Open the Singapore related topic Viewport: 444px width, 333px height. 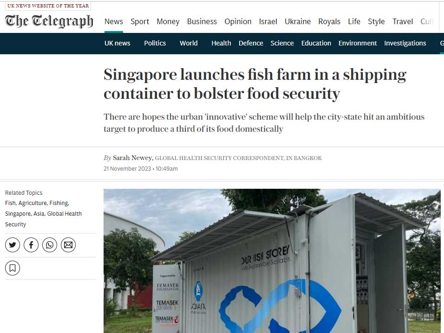point(18,214)
